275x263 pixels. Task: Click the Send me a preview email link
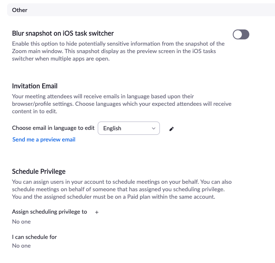44,139
